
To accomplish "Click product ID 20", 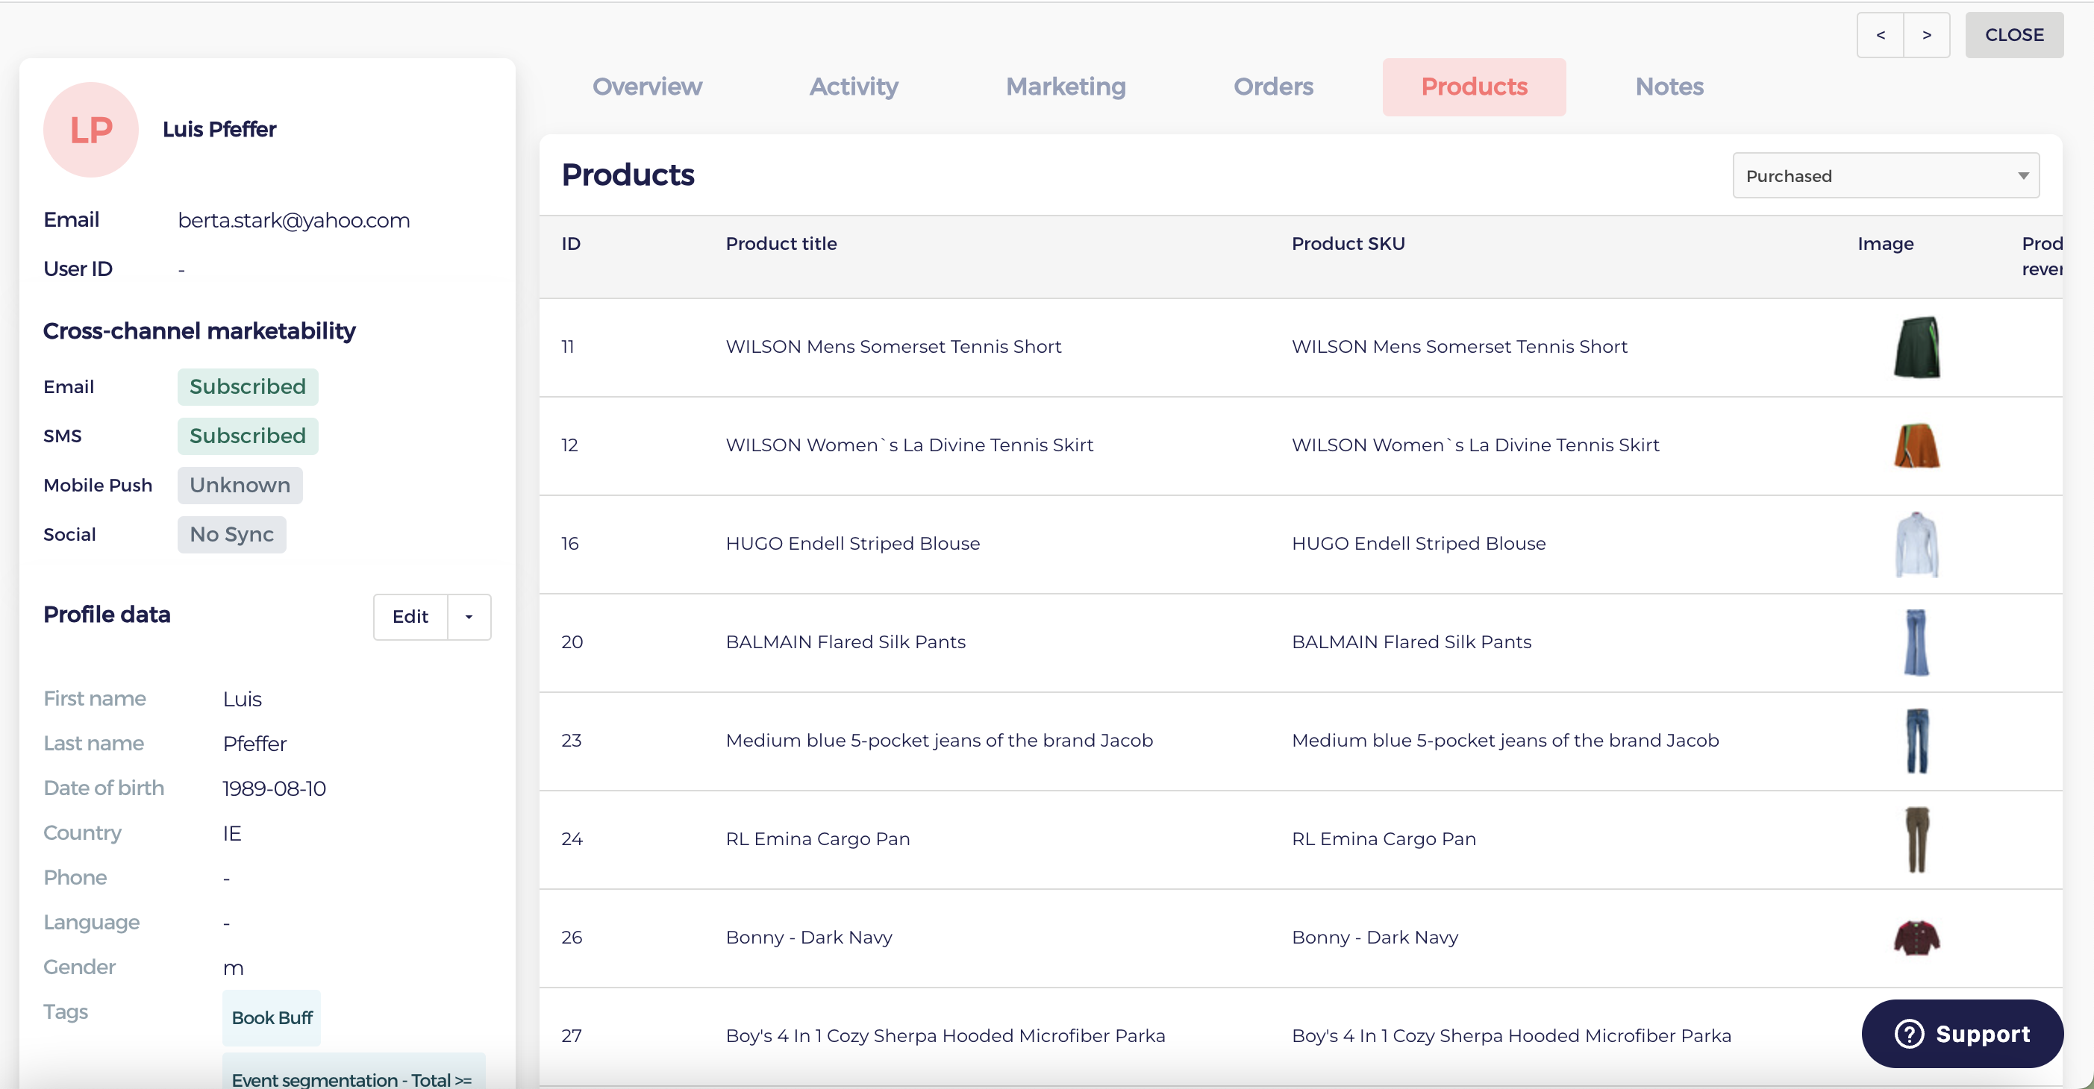I will point(572,642).
